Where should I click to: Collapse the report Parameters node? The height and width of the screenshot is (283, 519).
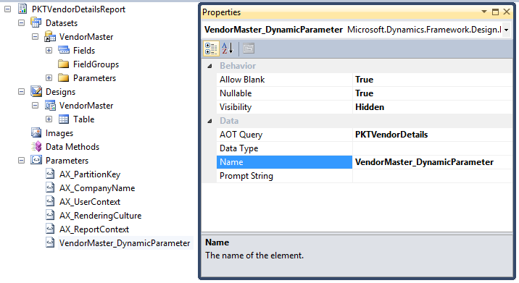click(x=22, y=161)
